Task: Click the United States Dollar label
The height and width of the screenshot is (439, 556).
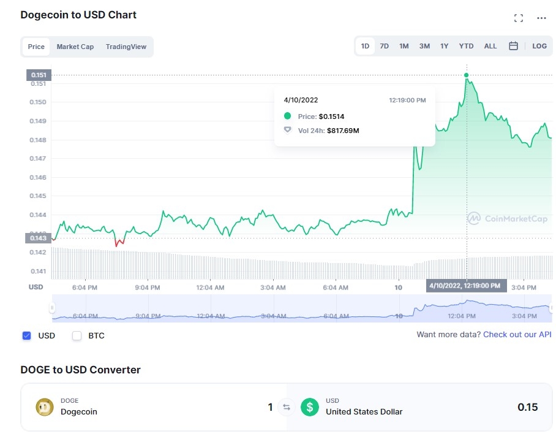Action: pyautogui.click(x=364, y=411)
